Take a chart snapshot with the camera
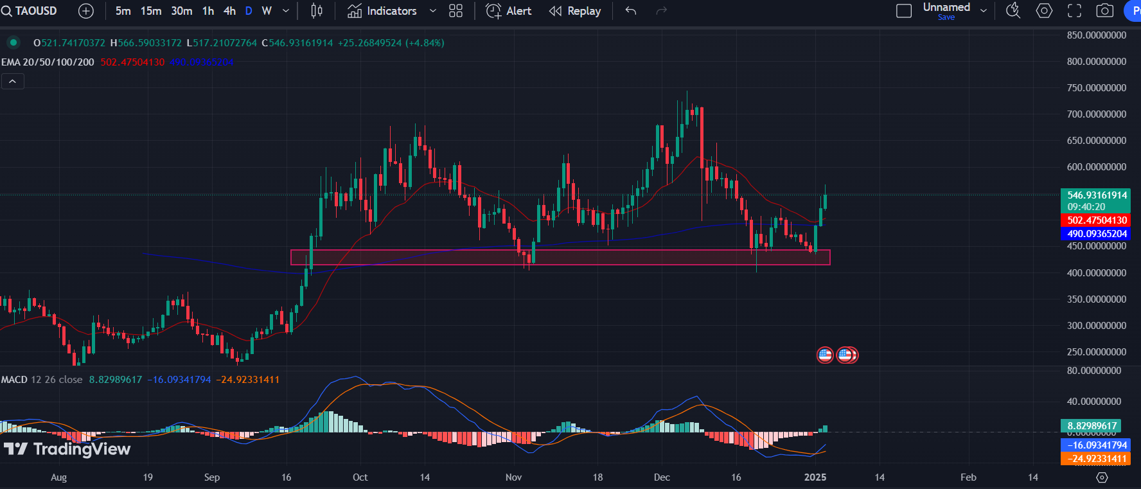Screen dimensions: 1141x489 click(1105, 11)
